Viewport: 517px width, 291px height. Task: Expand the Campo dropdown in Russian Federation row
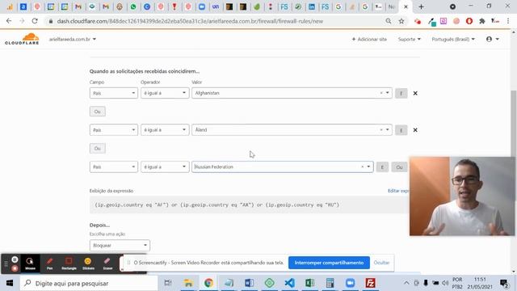click(x=114, y=167)
